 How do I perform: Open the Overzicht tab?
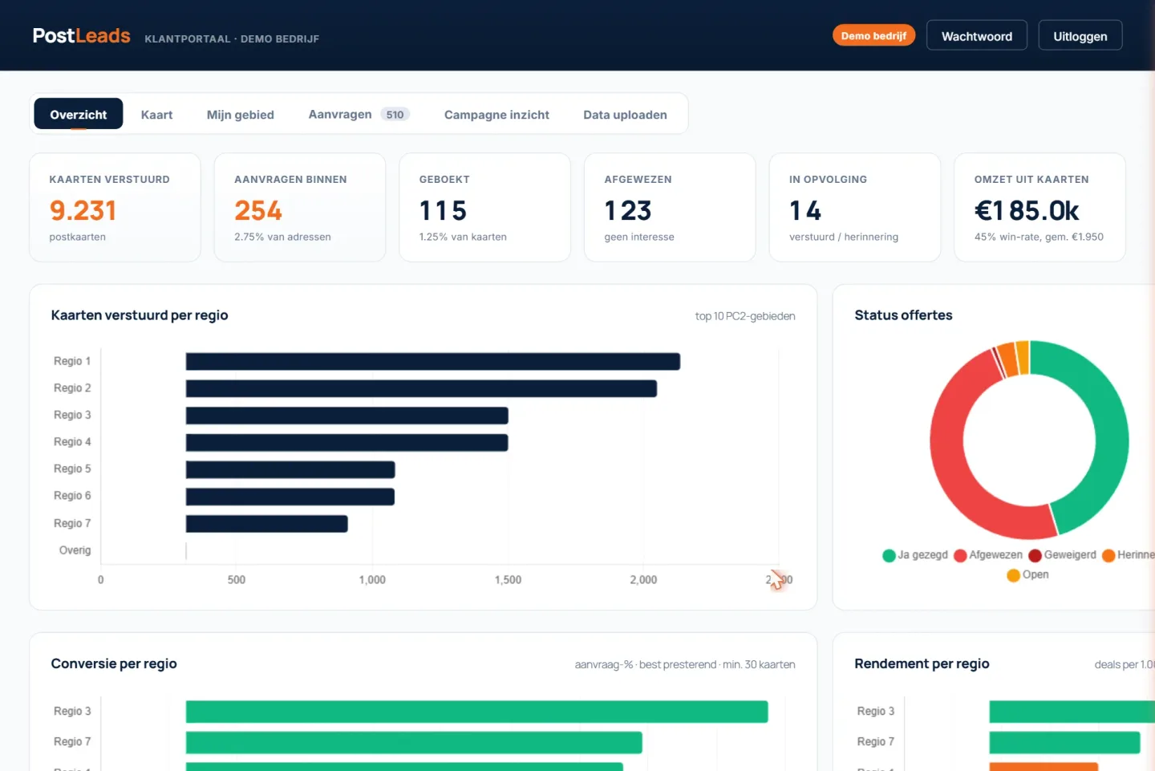click(x=79, y=114)
